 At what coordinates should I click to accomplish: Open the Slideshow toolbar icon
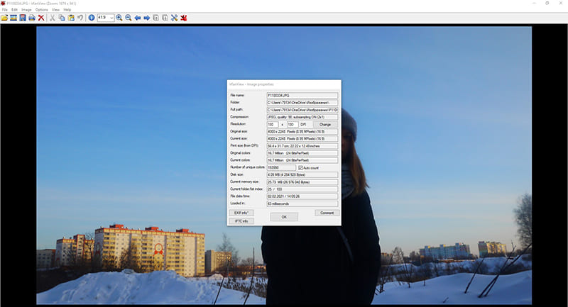[x=13, y=18]
